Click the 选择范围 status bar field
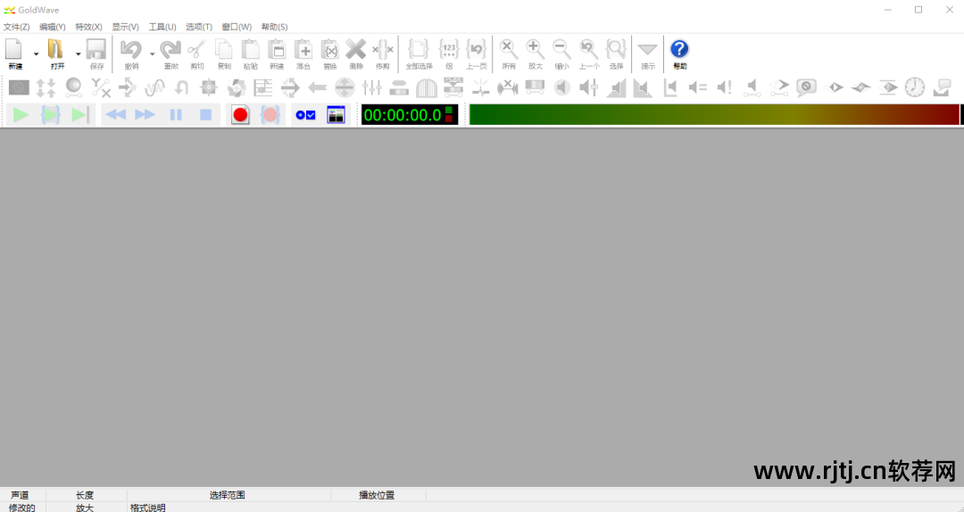Image resolution: width=964 pixels, height=512 pixels. (229, 495)
